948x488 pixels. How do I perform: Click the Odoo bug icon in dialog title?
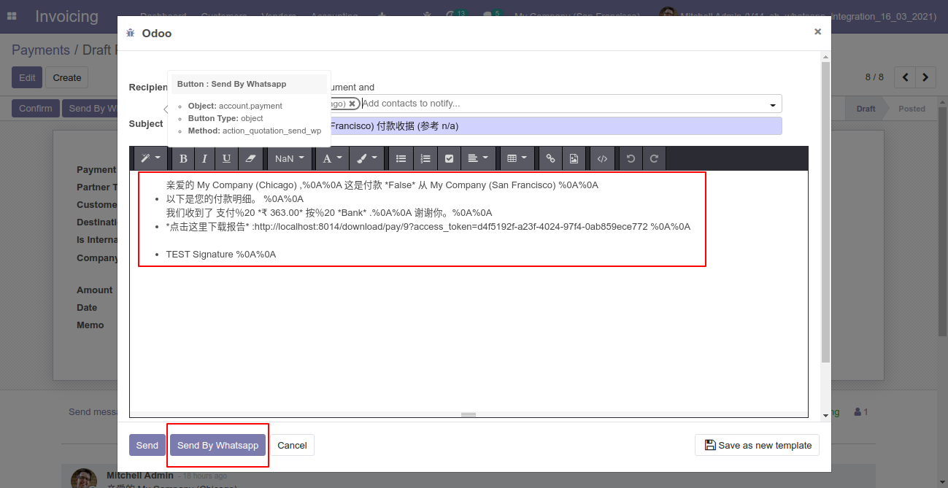[131, 33]
